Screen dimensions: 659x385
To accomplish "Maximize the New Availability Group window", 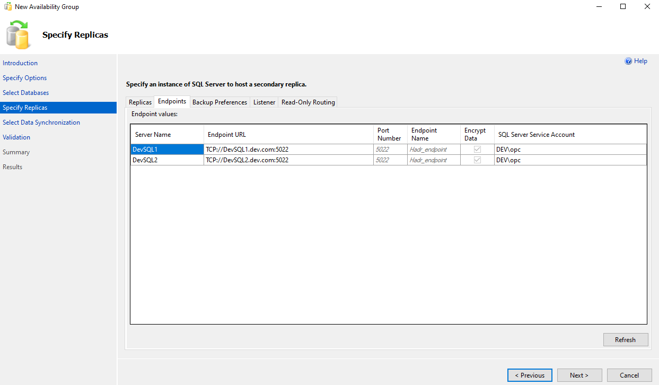I will (x=623, y=7).
